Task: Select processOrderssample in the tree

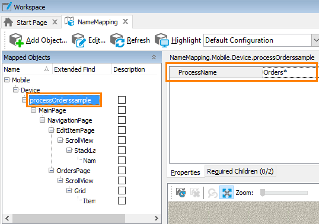Action: pyautogui.click(x=64, y=100)
